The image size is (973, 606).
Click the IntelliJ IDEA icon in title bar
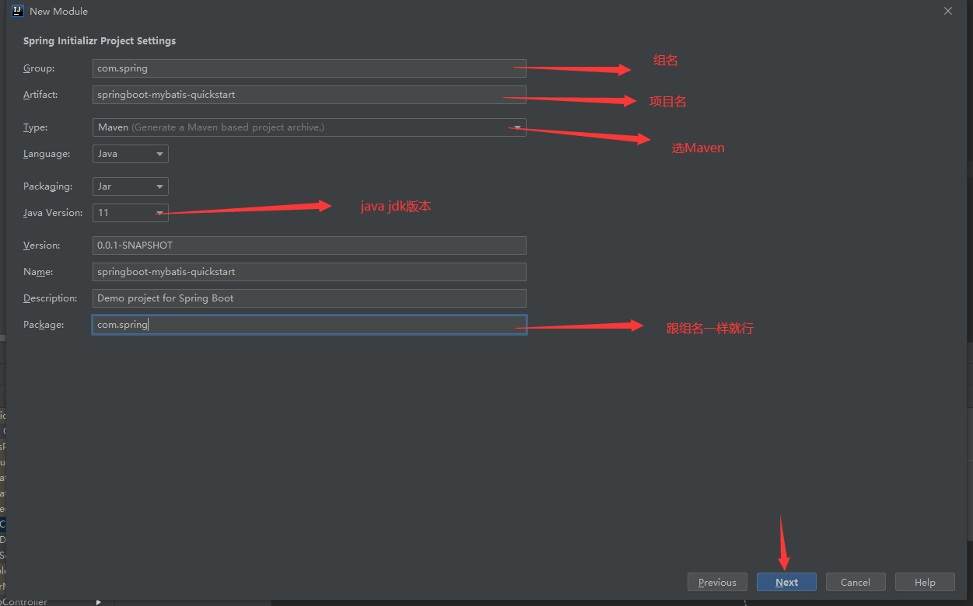(x=18, y=11)
